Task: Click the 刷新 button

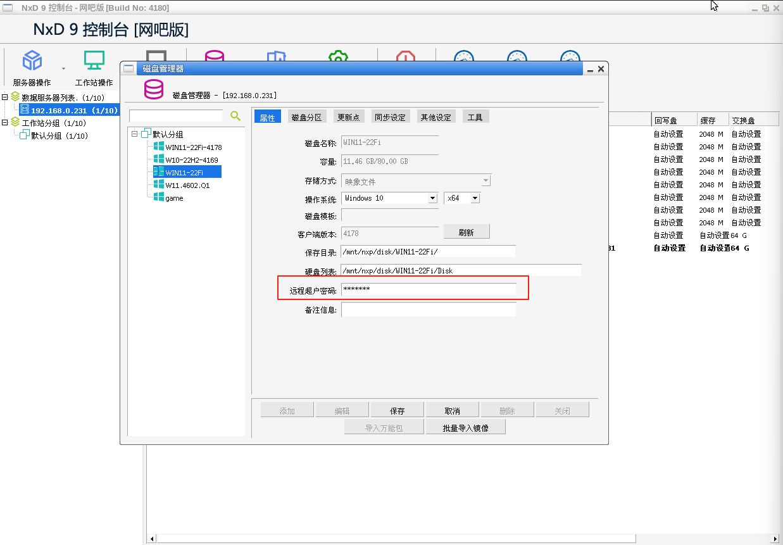Action: [467, 232]
